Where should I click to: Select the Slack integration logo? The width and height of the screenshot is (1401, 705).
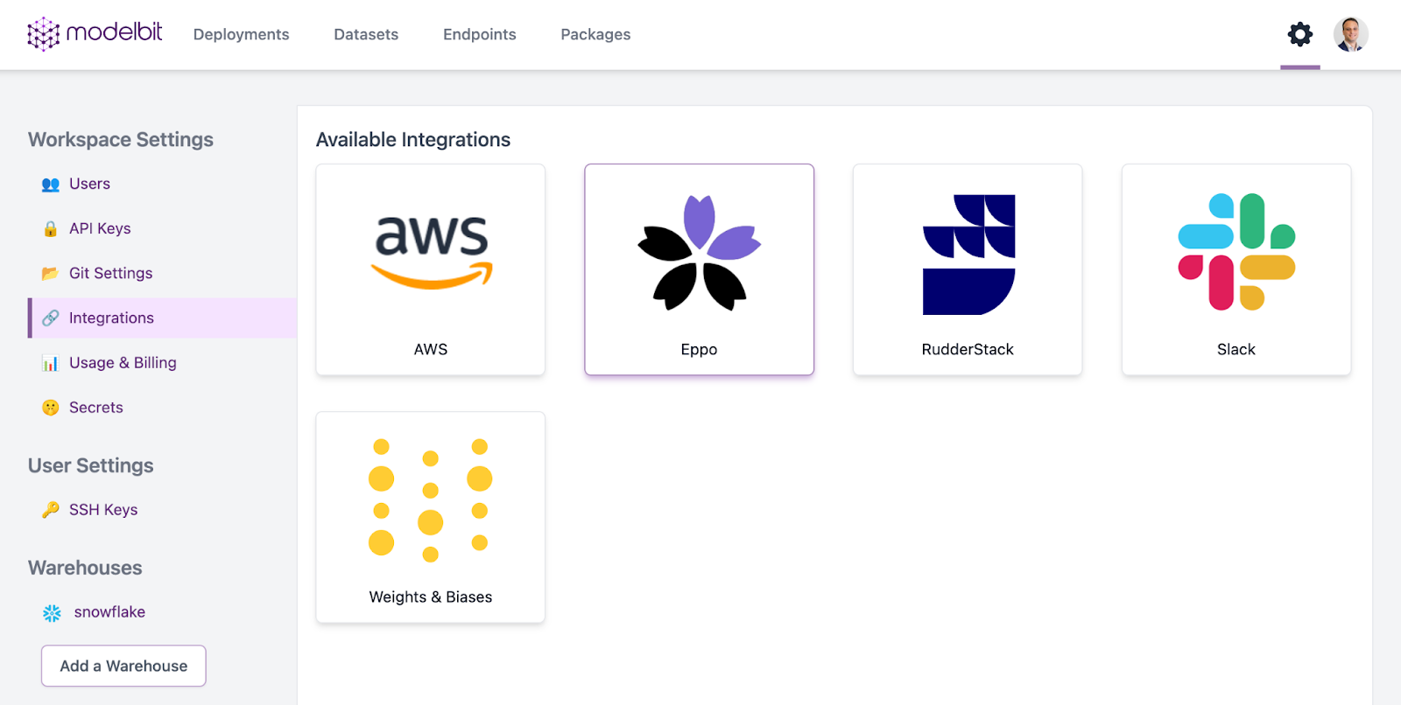(x=1236, y=252)
